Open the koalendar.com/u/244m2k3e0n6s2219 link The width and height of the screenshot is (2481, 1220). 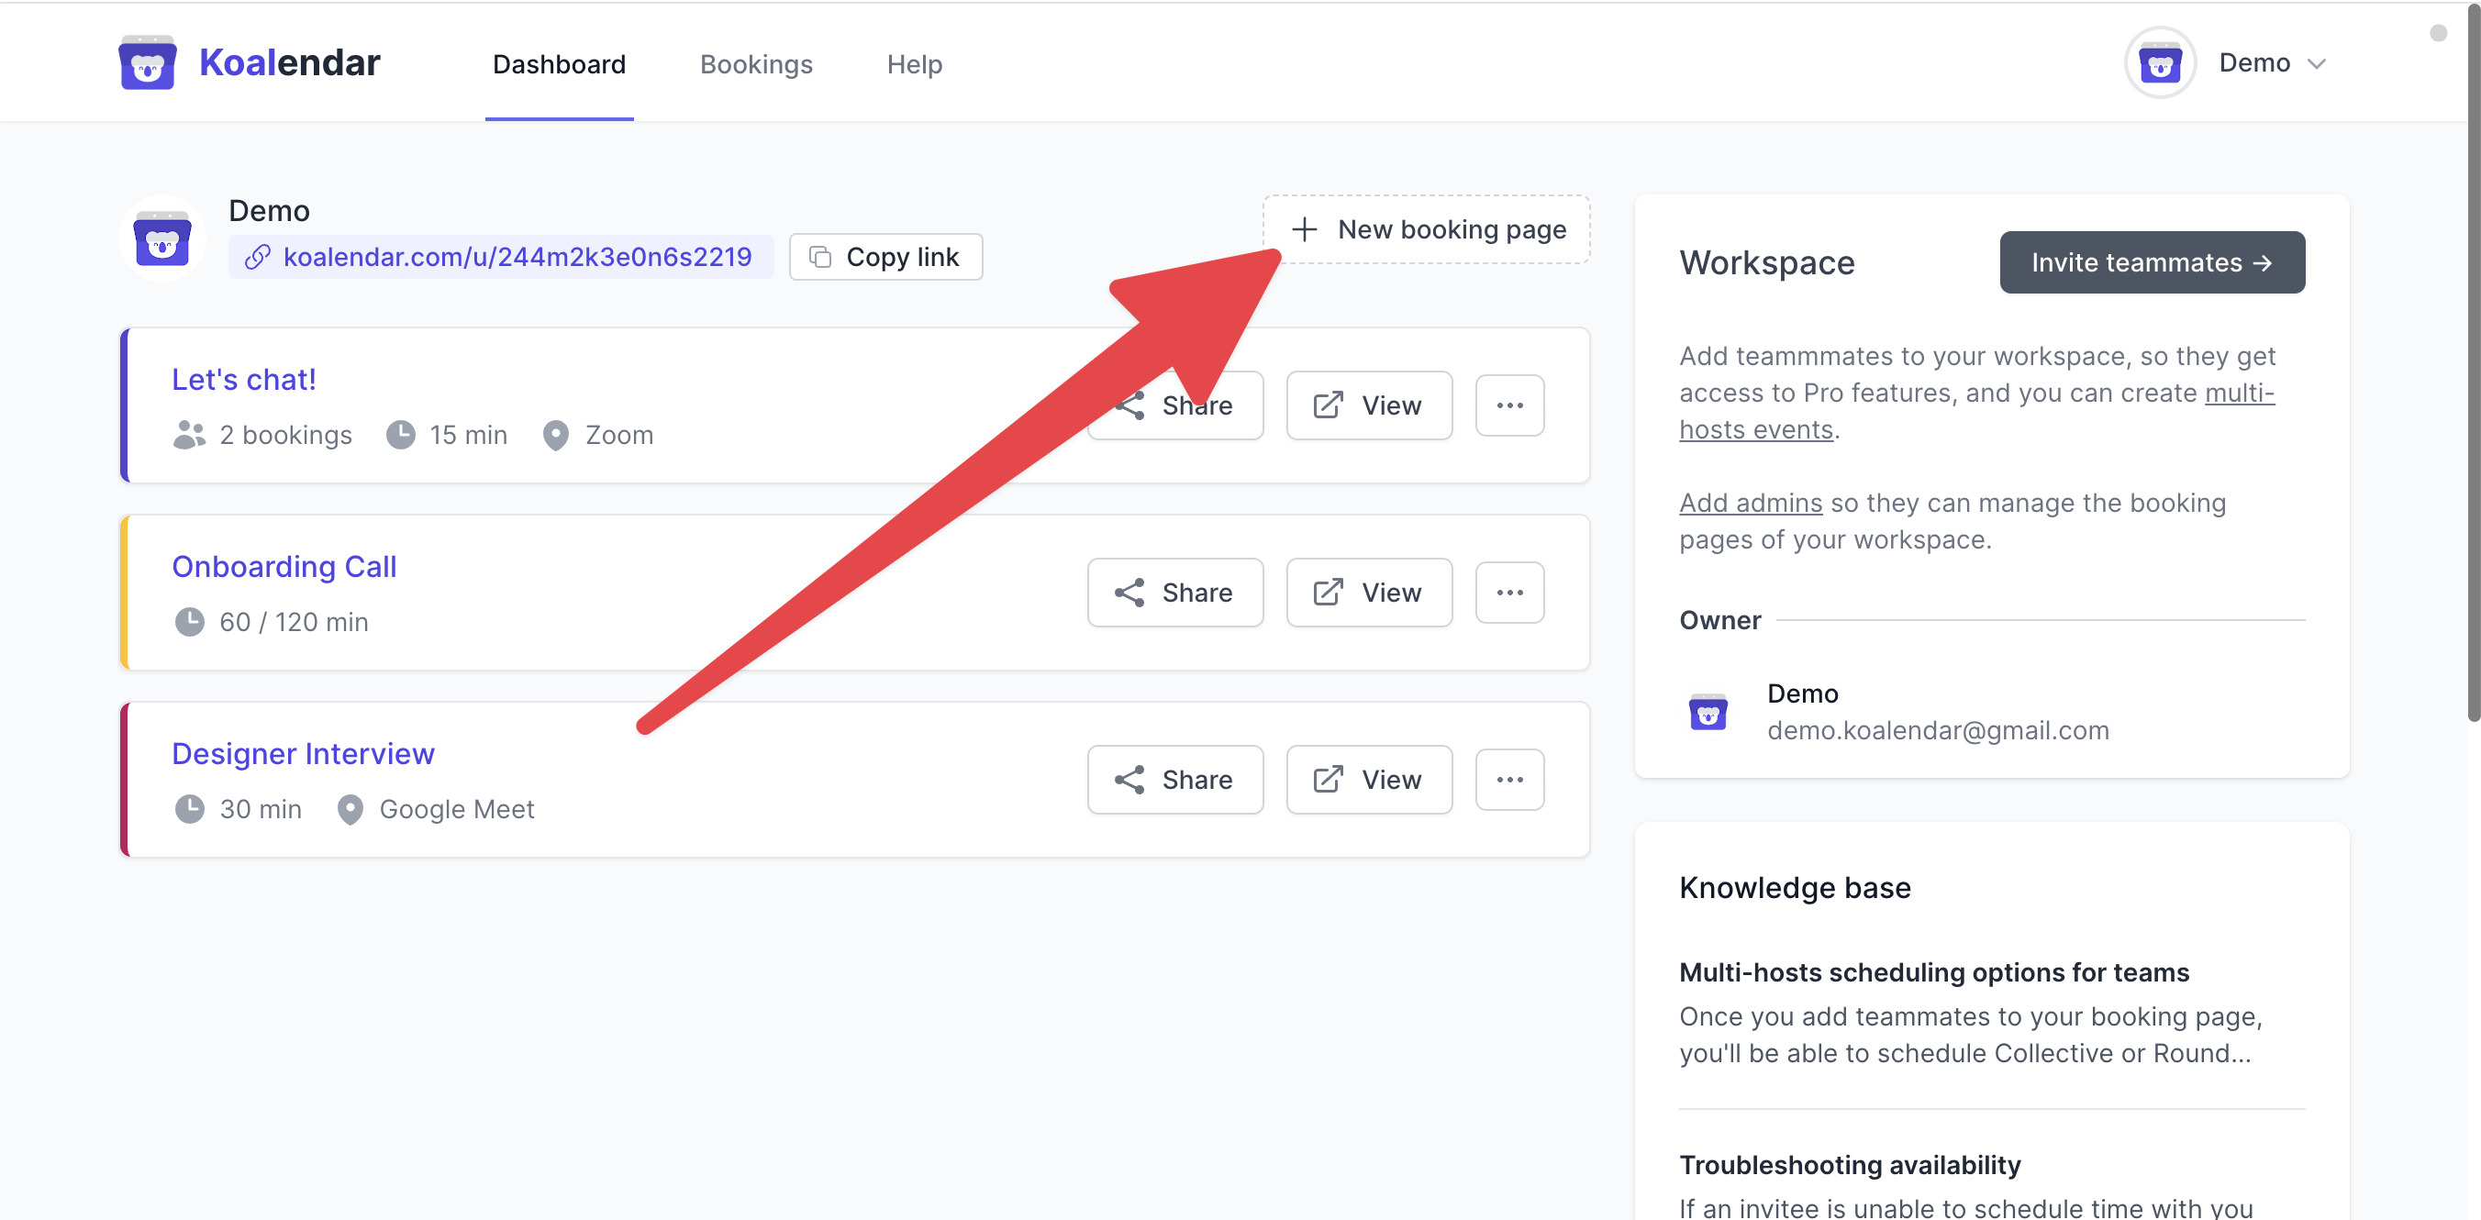pos(500,257)
